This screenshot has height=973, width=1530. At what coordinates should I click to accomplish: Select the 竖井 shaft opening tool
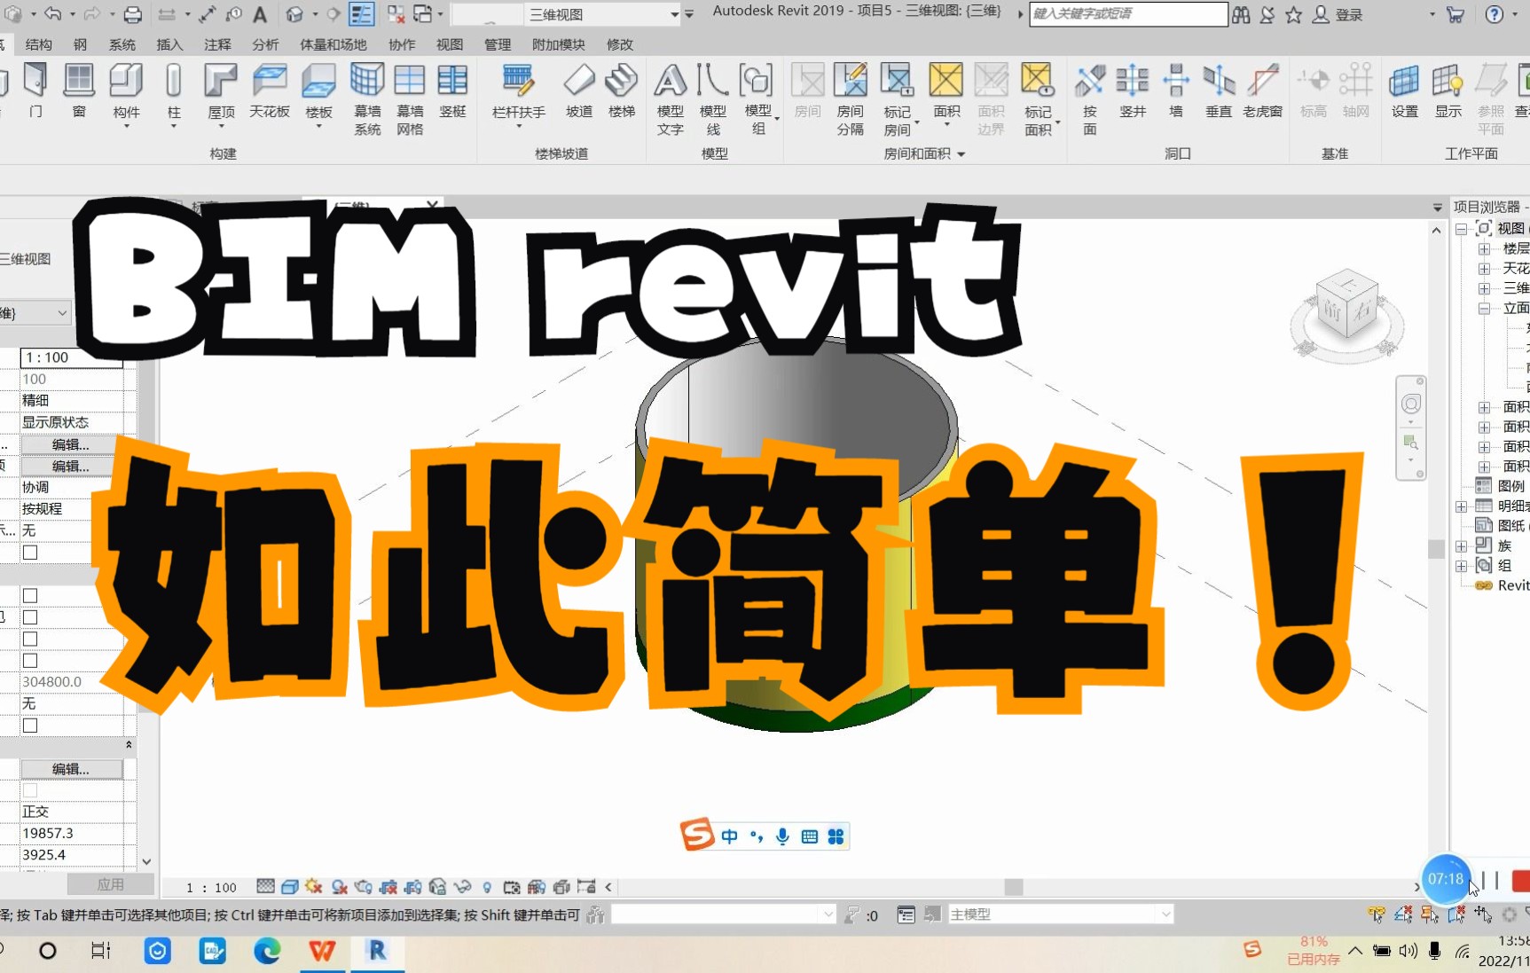pos(1133,91)
